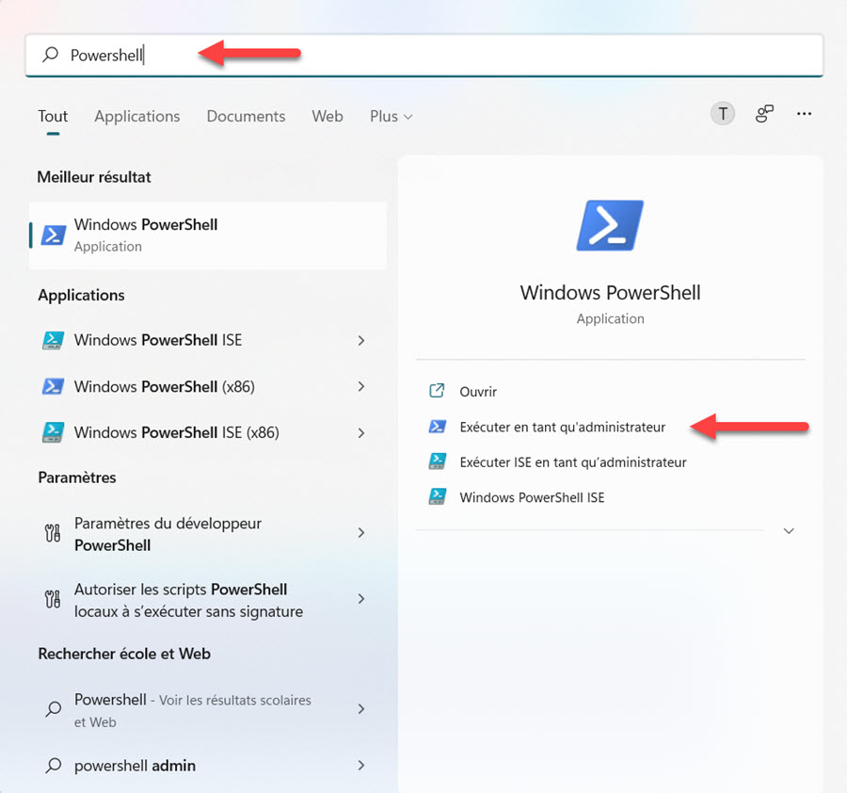Click large Windows PowerShell logo in details
The image size is (847, 793).
coord(610,225)
